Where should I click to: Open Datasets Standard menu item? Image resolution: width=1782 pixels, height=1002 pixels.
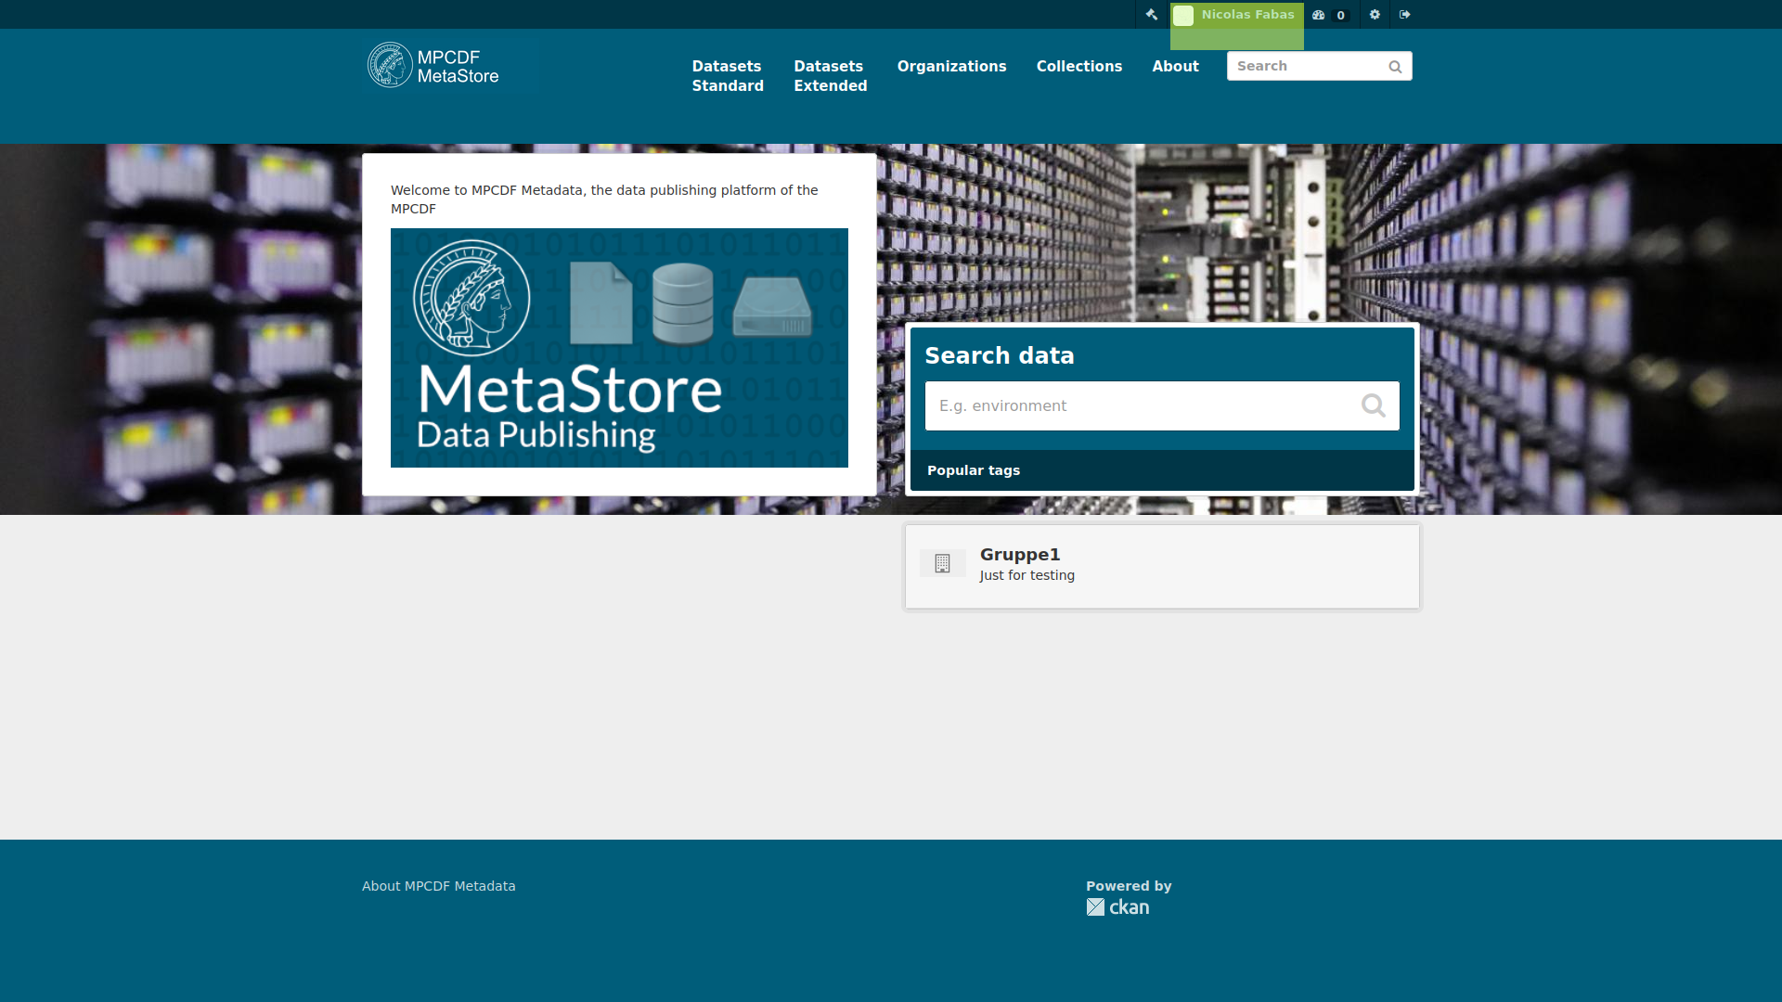(x=728, y=76)
